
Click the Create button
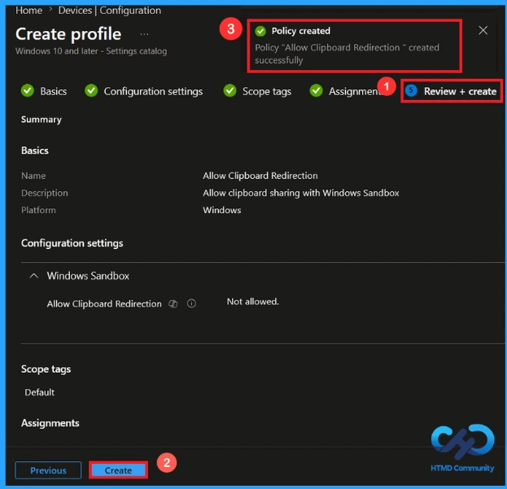click(x=118, y=470)
